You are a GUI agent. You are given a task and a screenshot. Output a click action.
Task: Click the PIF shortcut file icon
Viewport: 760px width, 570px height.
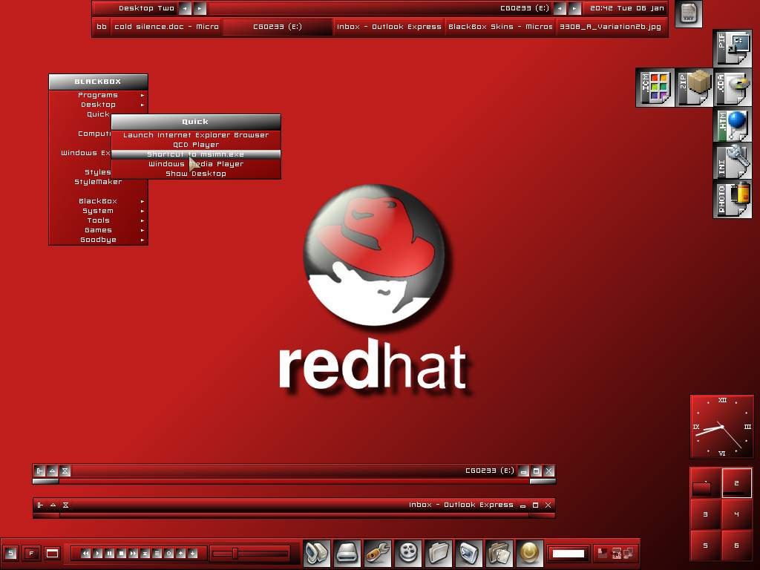(733, 49)
